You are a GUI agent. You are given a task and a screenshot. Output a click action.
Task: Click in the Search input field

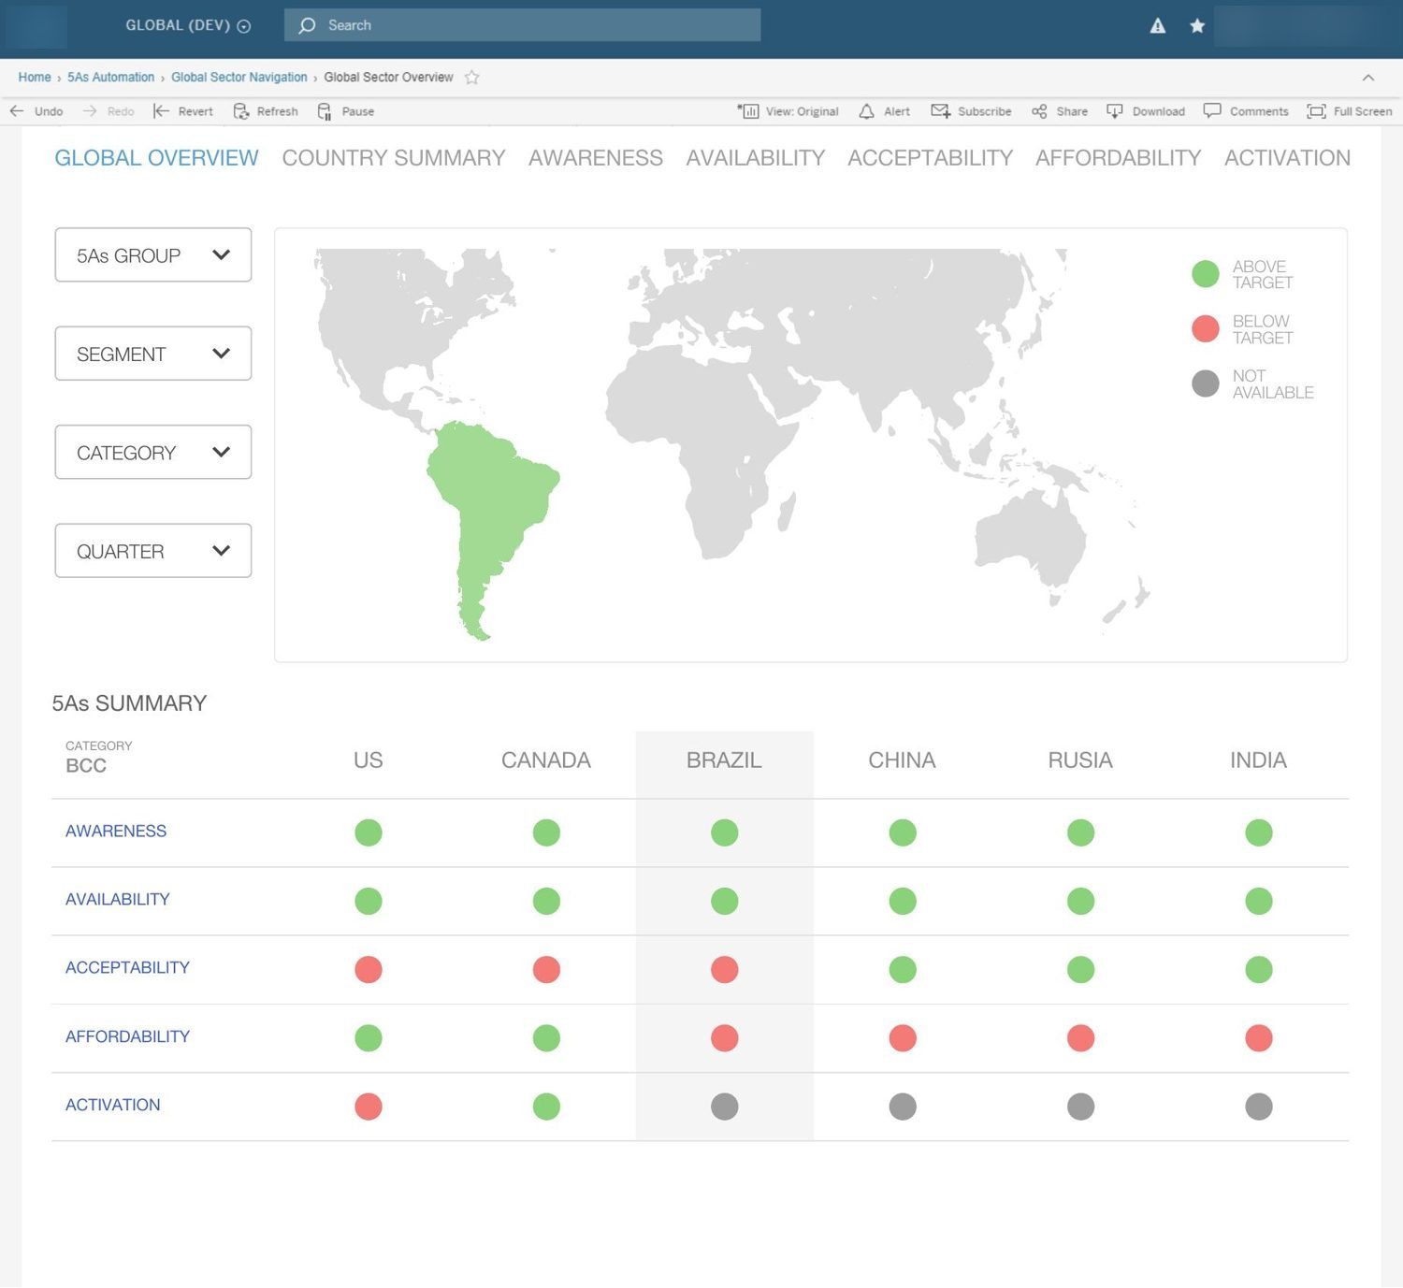pyautogui.click(x=522, y=25)
